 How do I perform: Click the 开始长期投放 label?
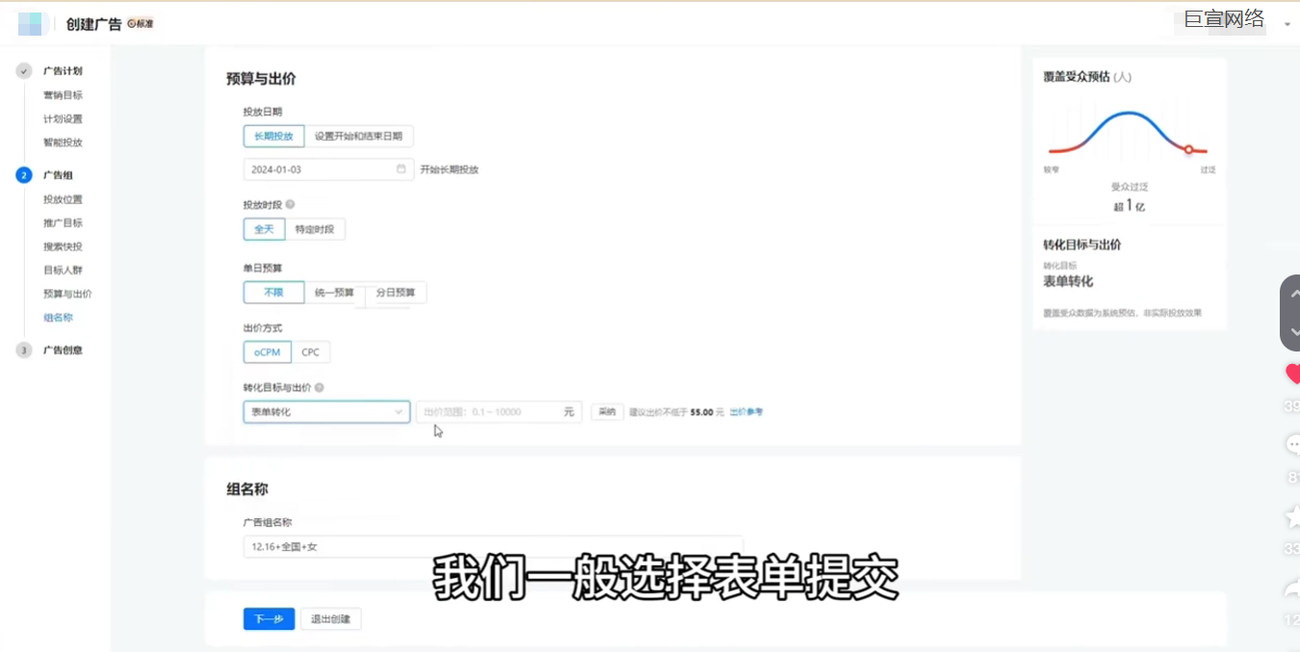[450, 170]
